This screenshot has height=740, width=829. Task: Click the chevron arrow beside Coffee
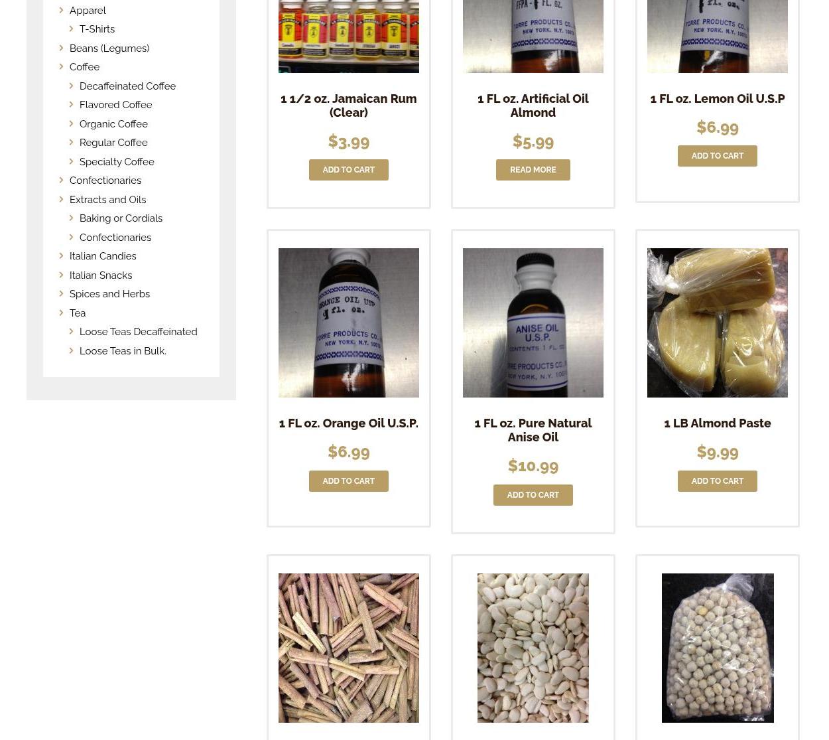[61, 66]
